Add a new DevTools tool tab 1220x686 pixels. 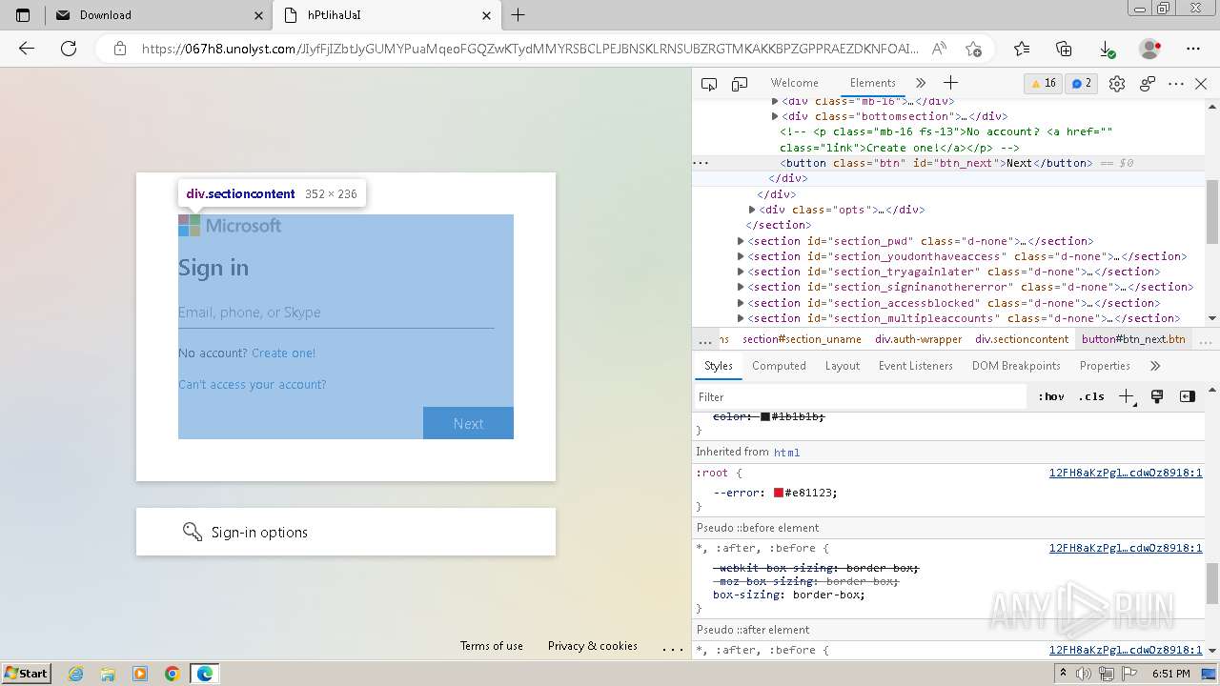coord(950,83)
